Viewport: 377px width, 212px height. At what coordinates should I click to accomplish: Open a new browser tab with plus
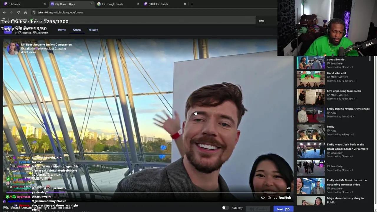coord(192,4)
